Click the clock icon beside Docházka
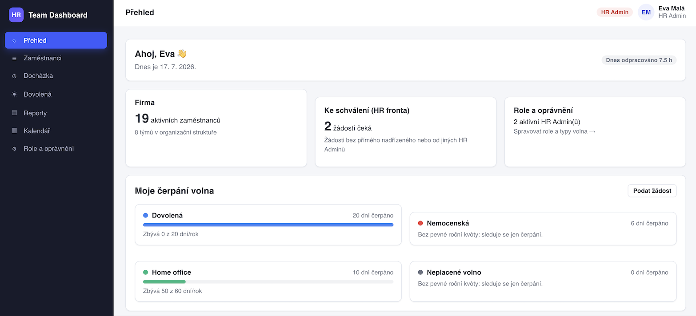The height and width of the screenshot is (316, 696). (14, 76)
